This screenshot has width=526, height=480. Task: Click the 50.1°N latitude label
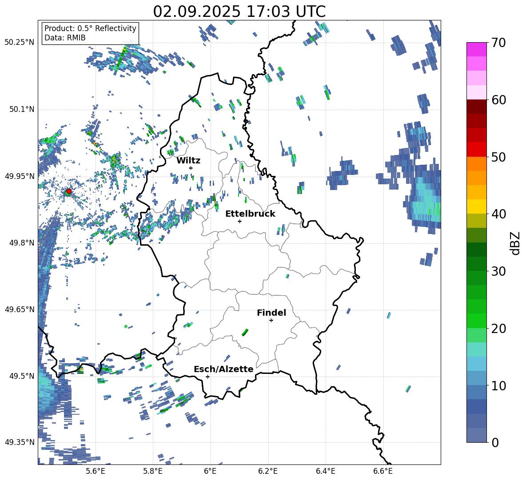click(x=21, y=109)
